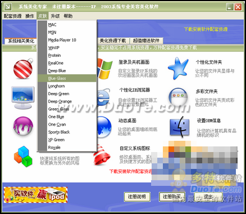The image size is (246, 214).
Task: Choose the Green Glass skin
Action: (67, 109)
